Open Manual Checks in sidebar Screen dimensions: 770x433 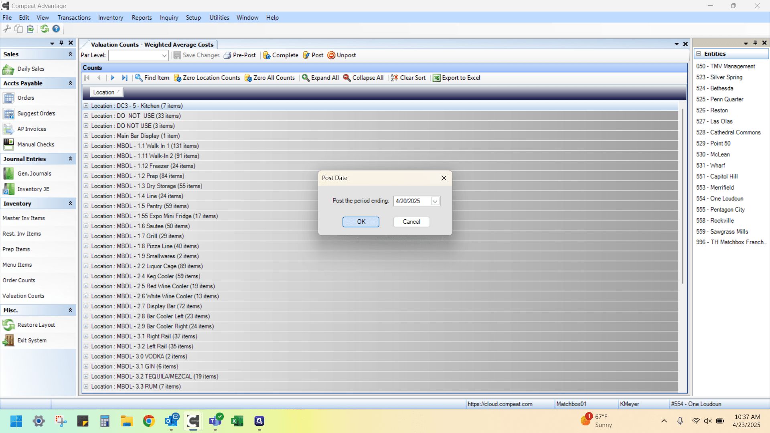click(x=36, y=144)
